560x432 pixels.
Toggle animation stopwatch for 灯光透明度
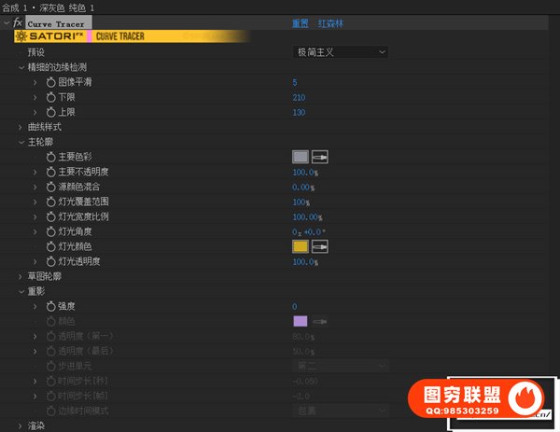[x=51, y=261]
